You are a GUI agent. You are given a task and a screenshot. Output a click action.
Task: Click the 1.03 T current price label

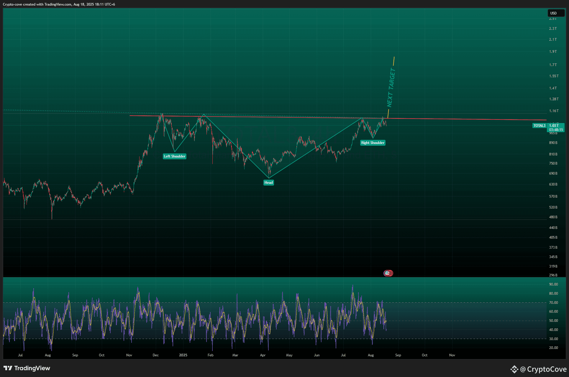tap(554, 126)
